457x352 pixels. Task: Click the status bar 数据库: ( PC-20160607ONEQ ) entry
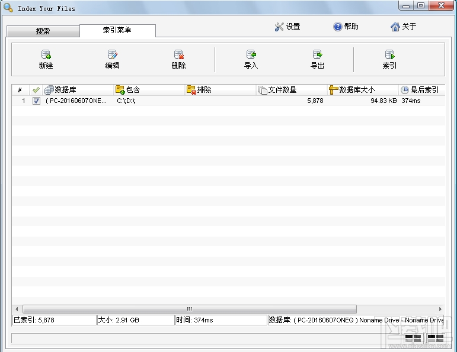pos(356,320)
